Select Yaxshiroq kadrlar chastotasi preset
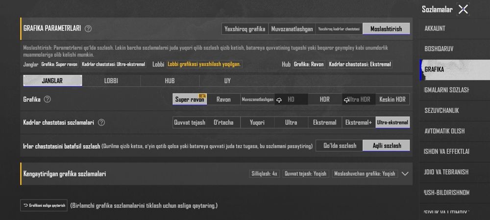The height and width of the screenshot is (220, 490). point(339,29)
